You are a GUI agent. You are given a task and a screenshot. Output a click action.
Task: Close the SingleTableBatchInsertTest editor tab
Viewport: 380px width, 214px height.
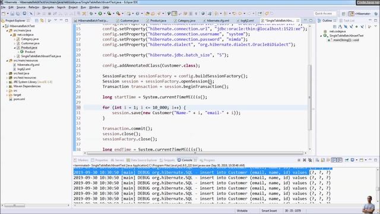298,21
